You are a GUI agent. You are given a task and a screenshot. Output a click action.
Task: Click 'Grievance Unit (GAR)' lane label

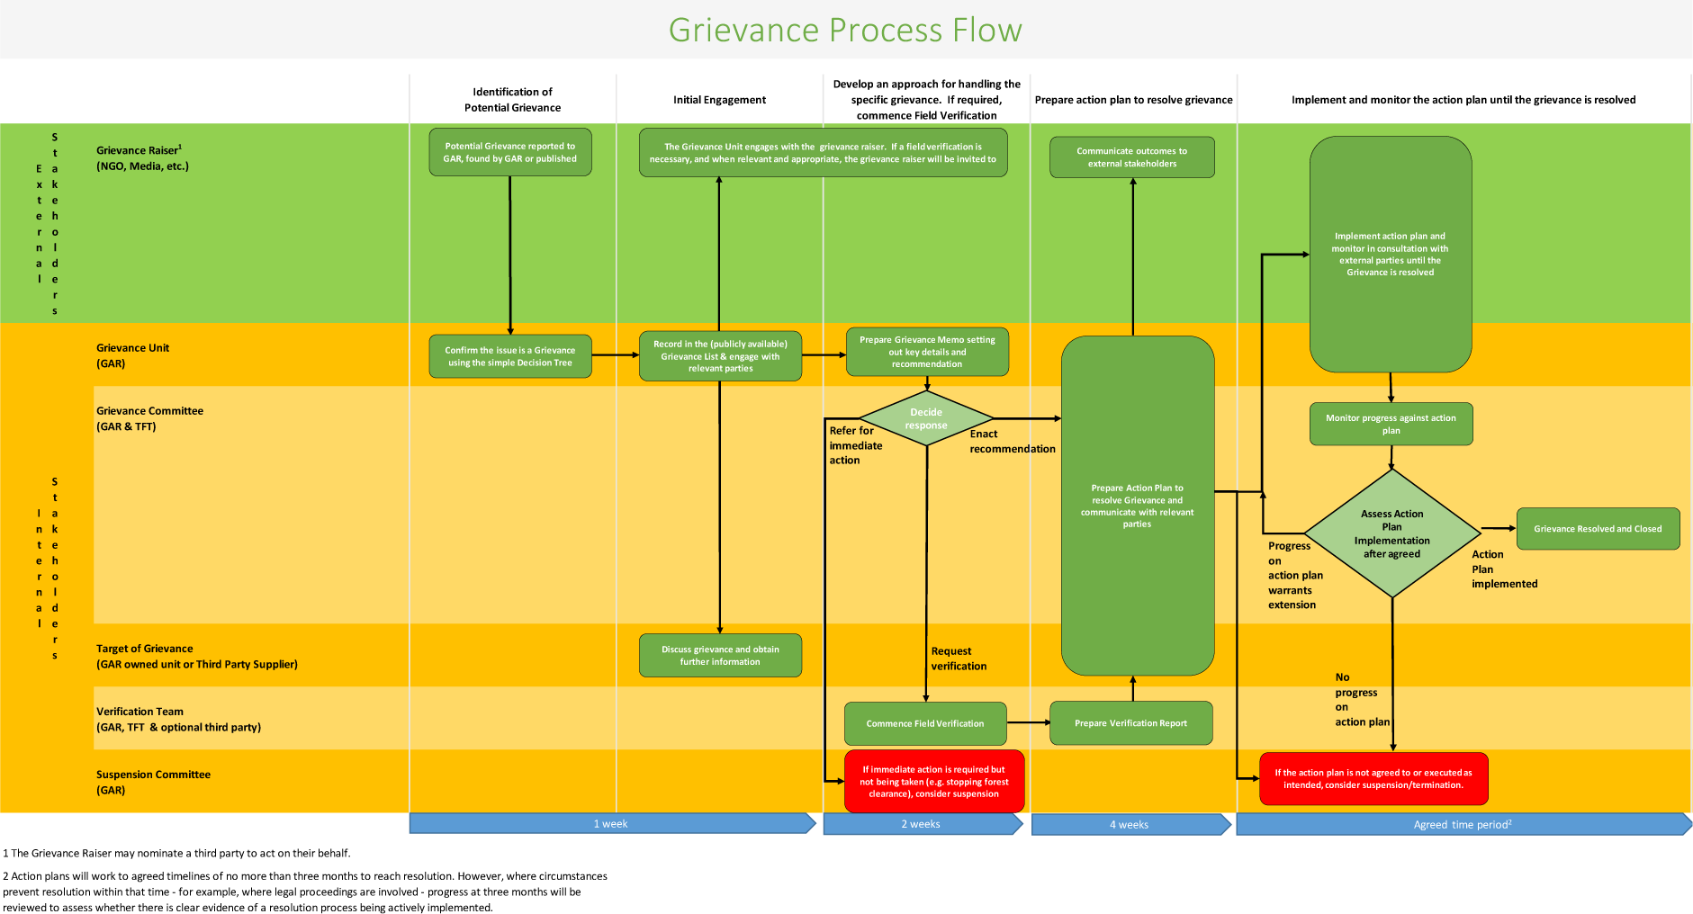(133, 355)
